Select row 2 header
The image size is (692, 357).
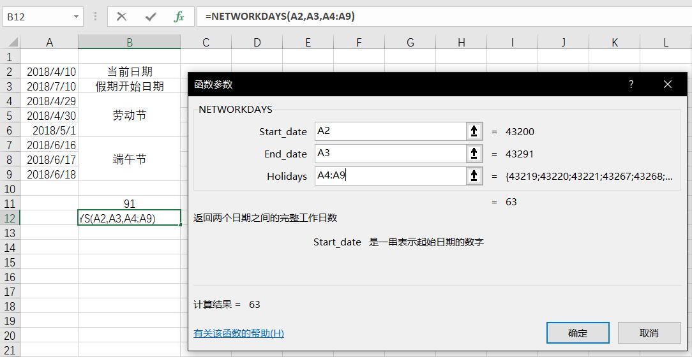point(10,71)
